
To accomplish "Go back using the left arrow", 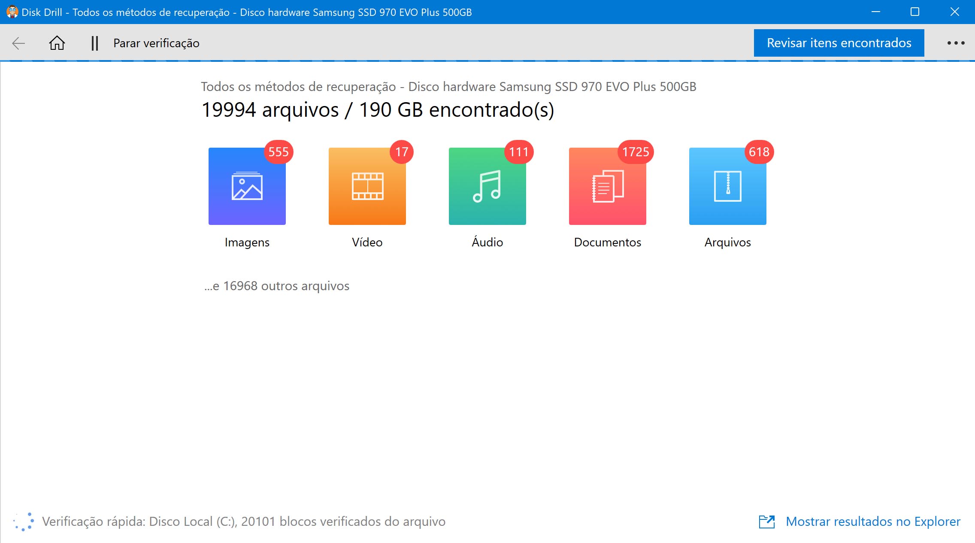I will 18,43.
